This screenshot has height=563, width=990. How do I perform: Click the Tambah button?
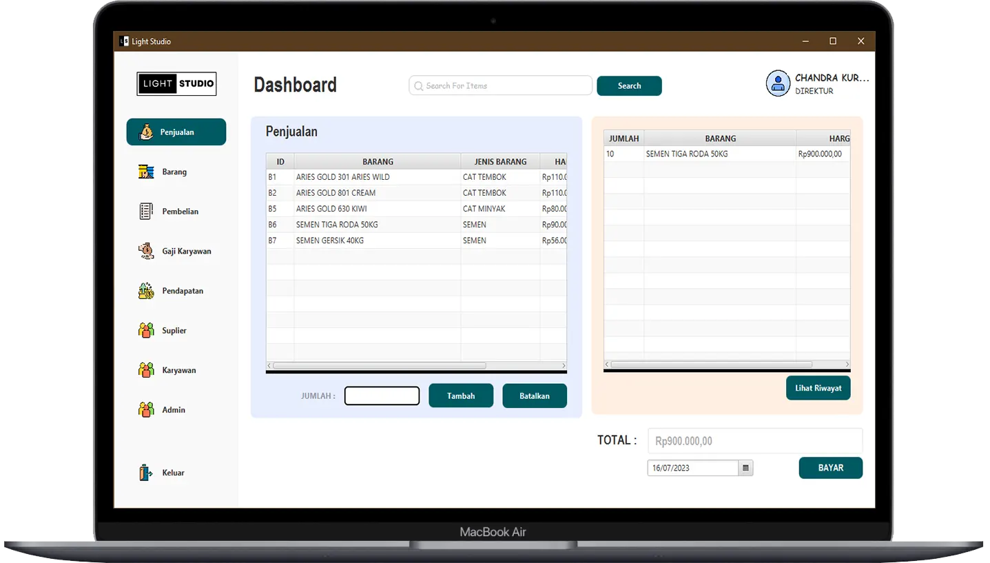click(x=461, y=396)
